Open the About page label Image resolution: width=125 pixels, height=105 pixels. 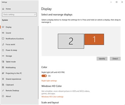[8, 96]
